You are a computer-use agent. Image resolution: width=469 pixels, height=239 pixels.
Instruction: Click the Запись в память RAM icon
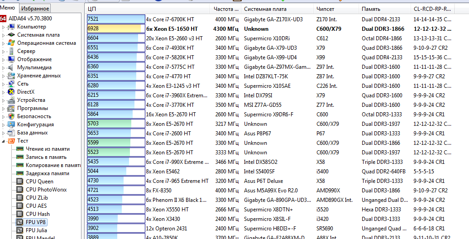(20, 157)
